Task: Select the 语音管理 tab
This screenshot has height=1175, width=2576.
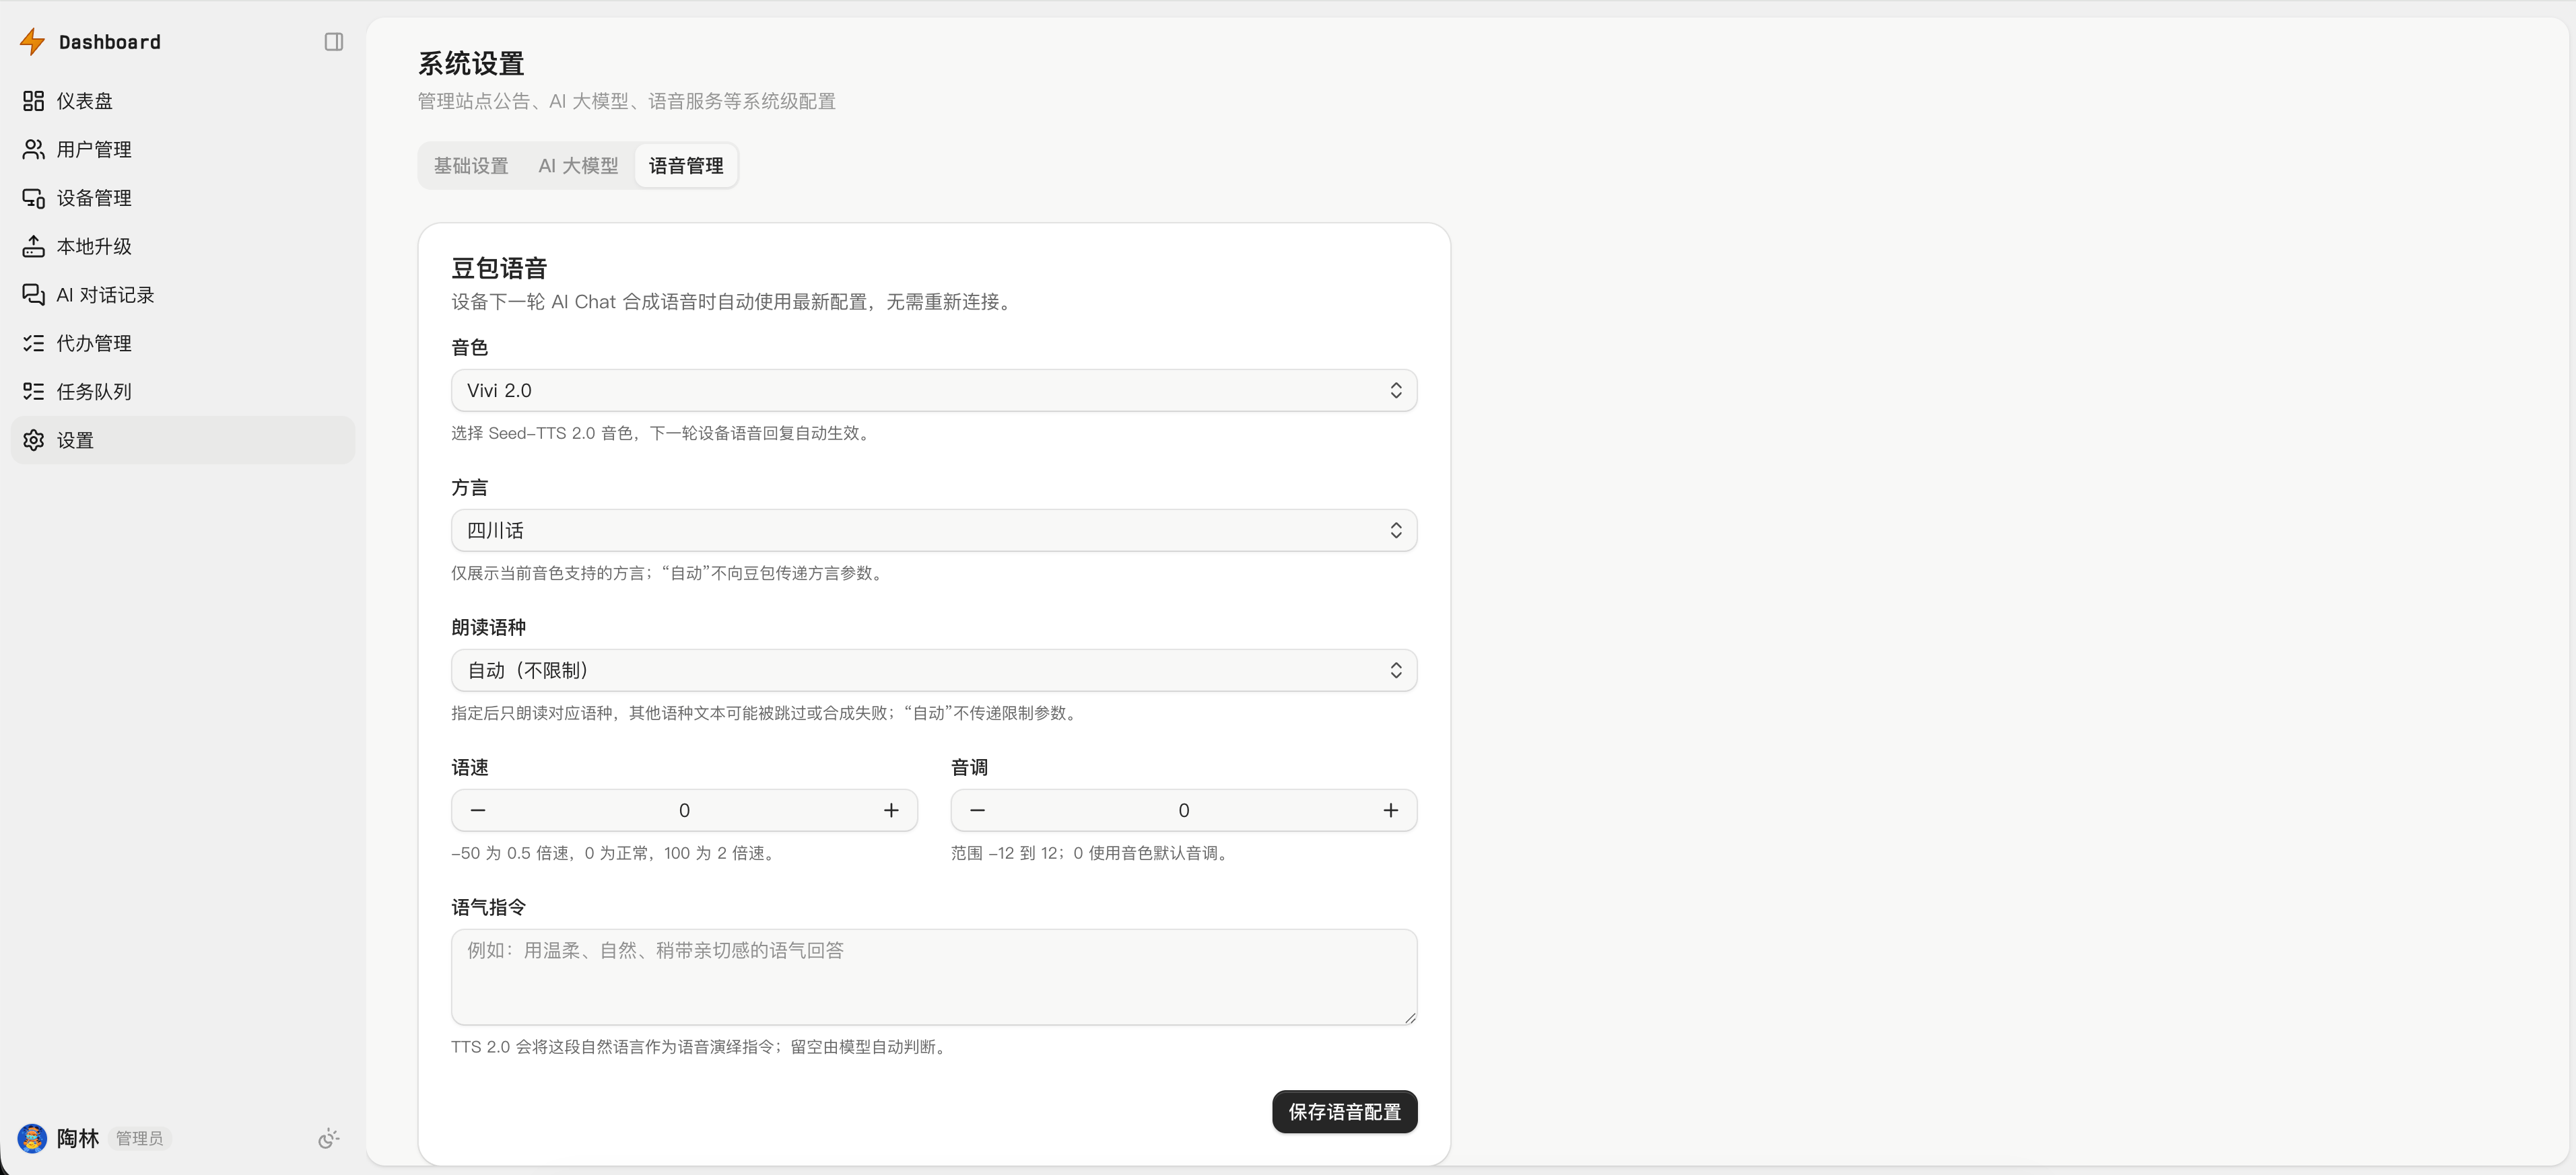Action: [x=686, y=166]
